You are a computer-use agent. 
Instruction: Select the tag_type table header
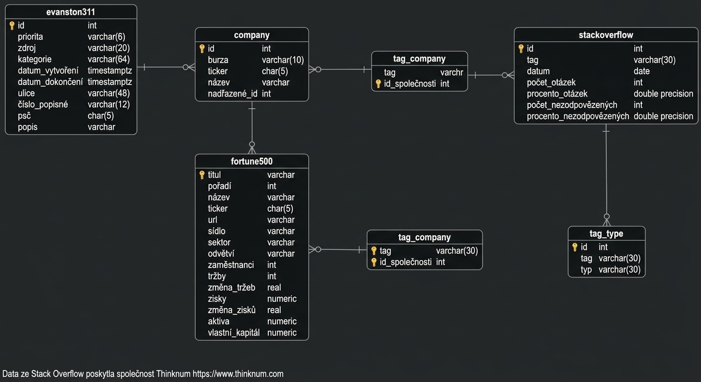click(606, 233)
